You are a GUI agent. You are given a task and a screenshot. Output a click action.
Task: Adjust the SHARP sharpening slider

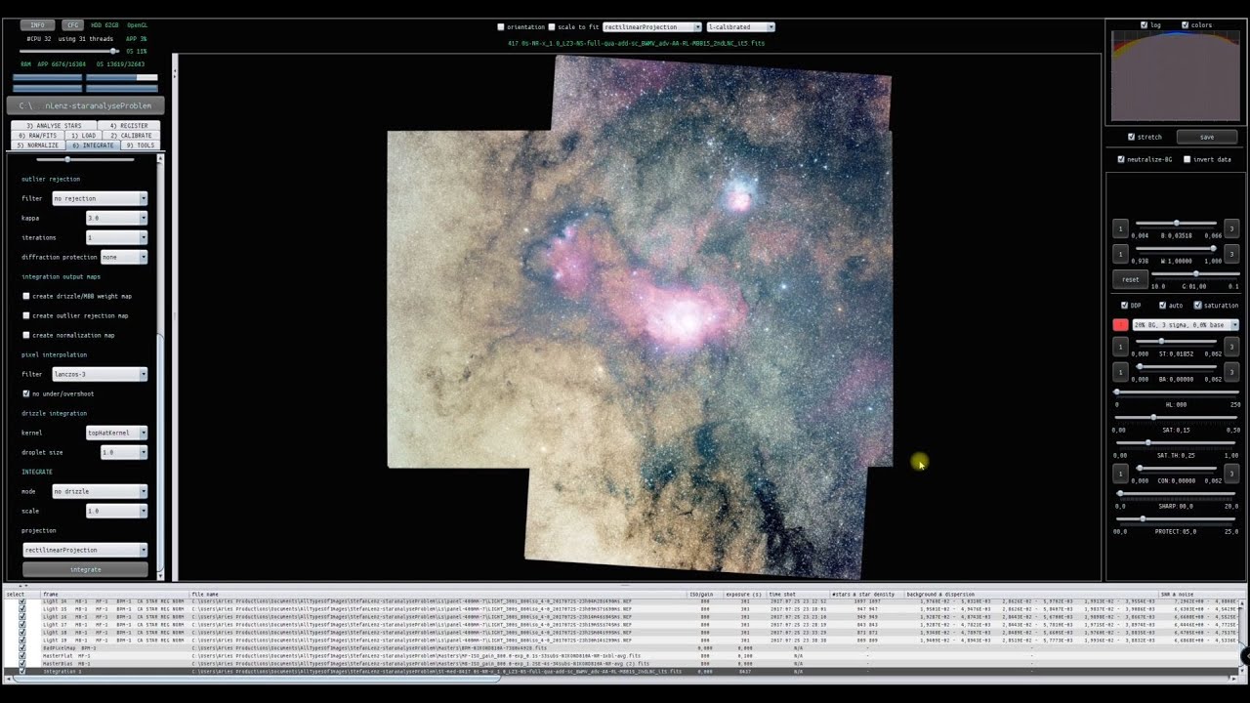[x=1176, y=493]
